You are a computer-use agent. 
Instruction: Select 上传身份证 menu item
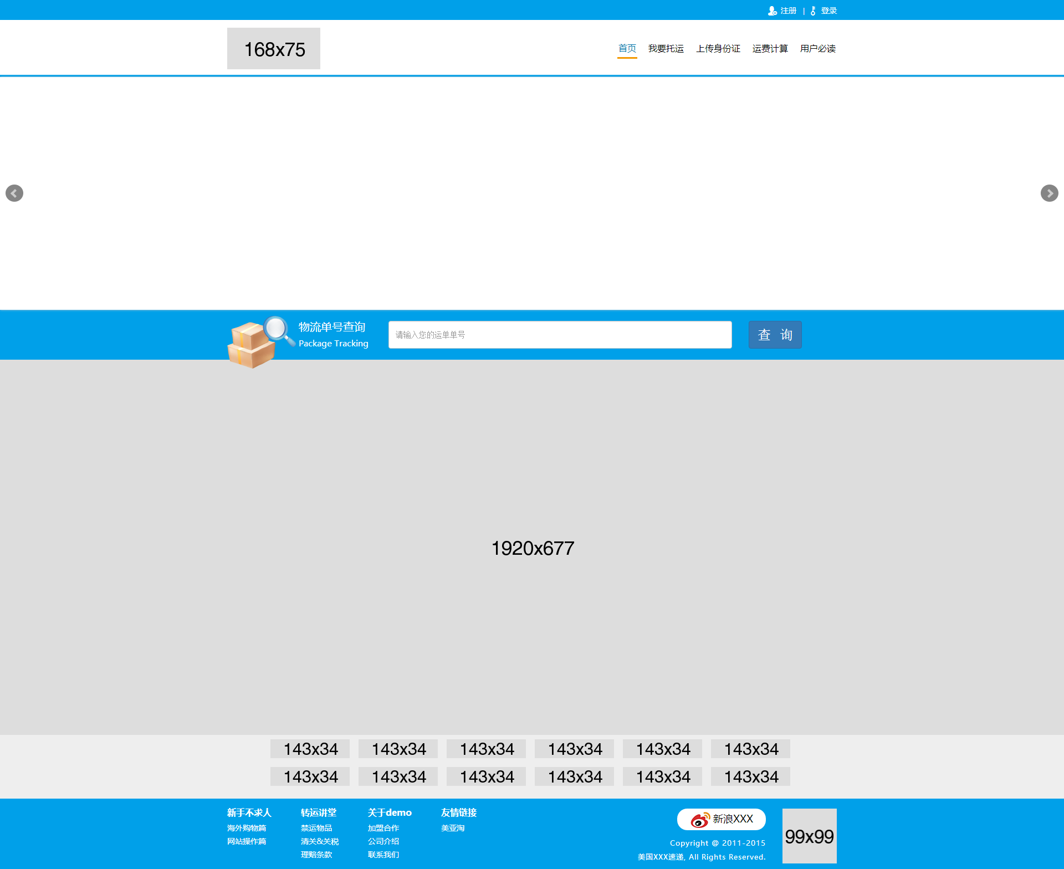coord(718,49)
